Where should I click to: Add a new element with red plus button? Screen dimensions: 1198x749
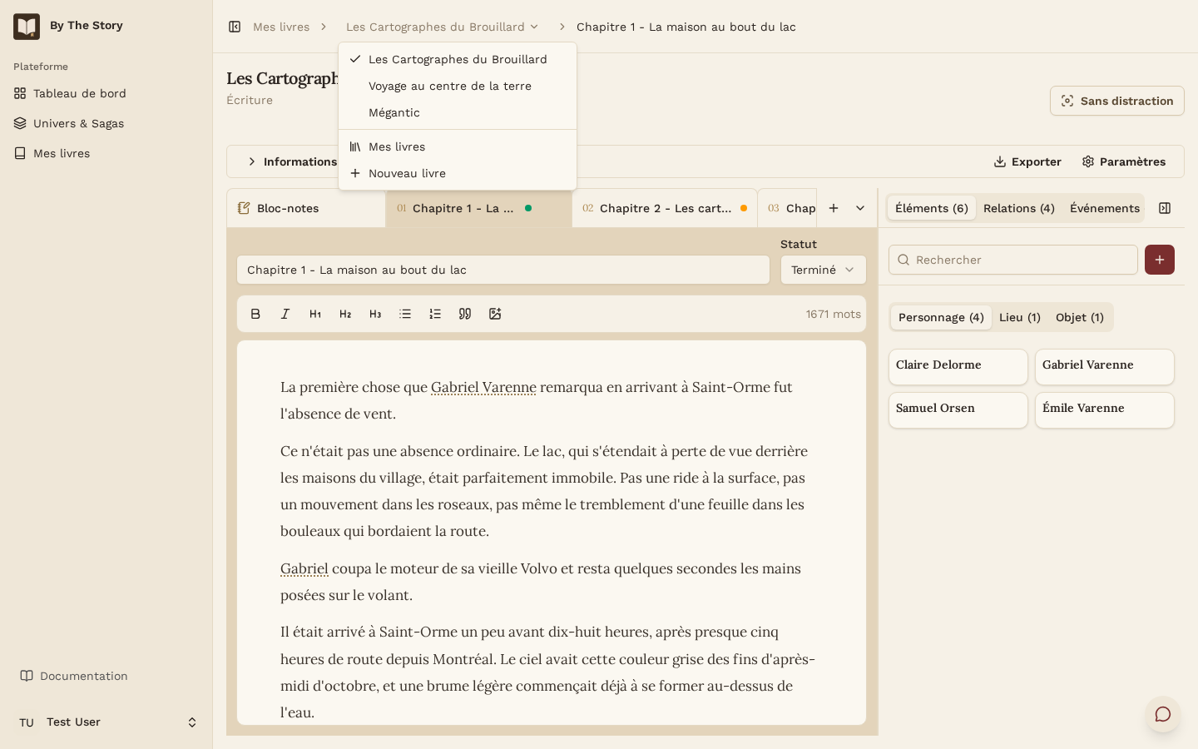1160,260
